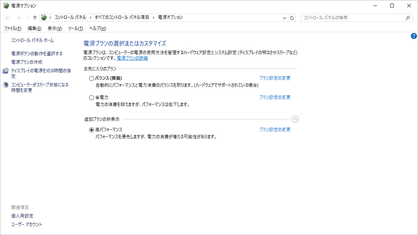Click すべてのコントロール パネル項目 in the breadcrumb
418x235 pixels.
[122, 17]
